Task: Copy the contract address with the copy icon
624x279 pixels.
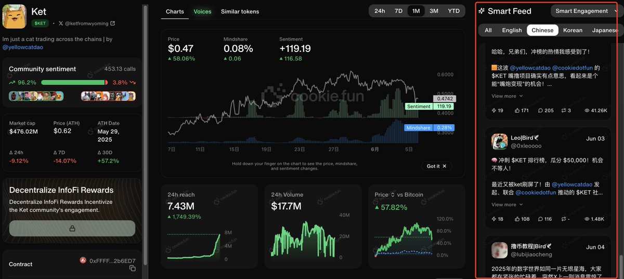Action: [x=132, y=268]
